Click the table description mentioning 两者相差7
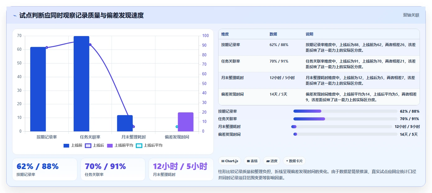 tap(361, 80)
